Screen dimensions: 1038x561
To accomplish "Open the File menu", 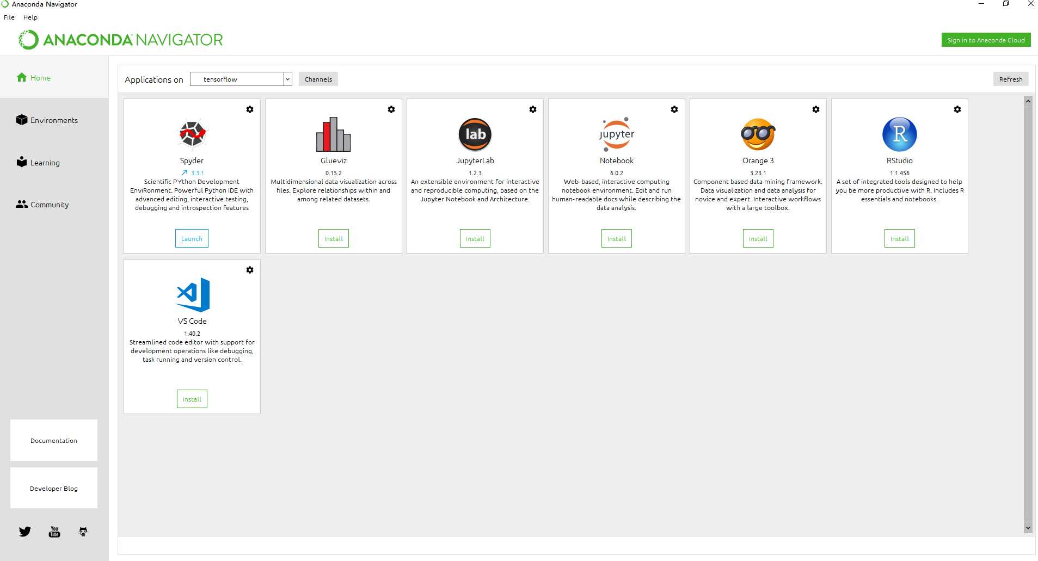I will [9, 17].
